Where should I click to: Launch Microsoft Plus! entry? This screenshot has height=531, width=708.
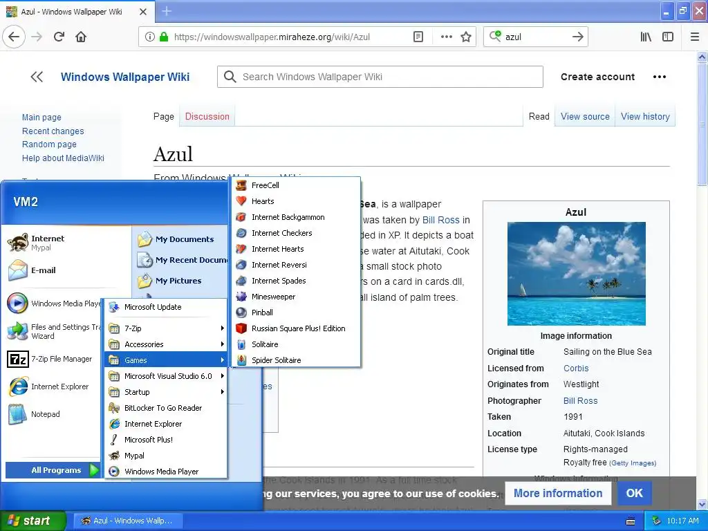click(x=166, y=439)
